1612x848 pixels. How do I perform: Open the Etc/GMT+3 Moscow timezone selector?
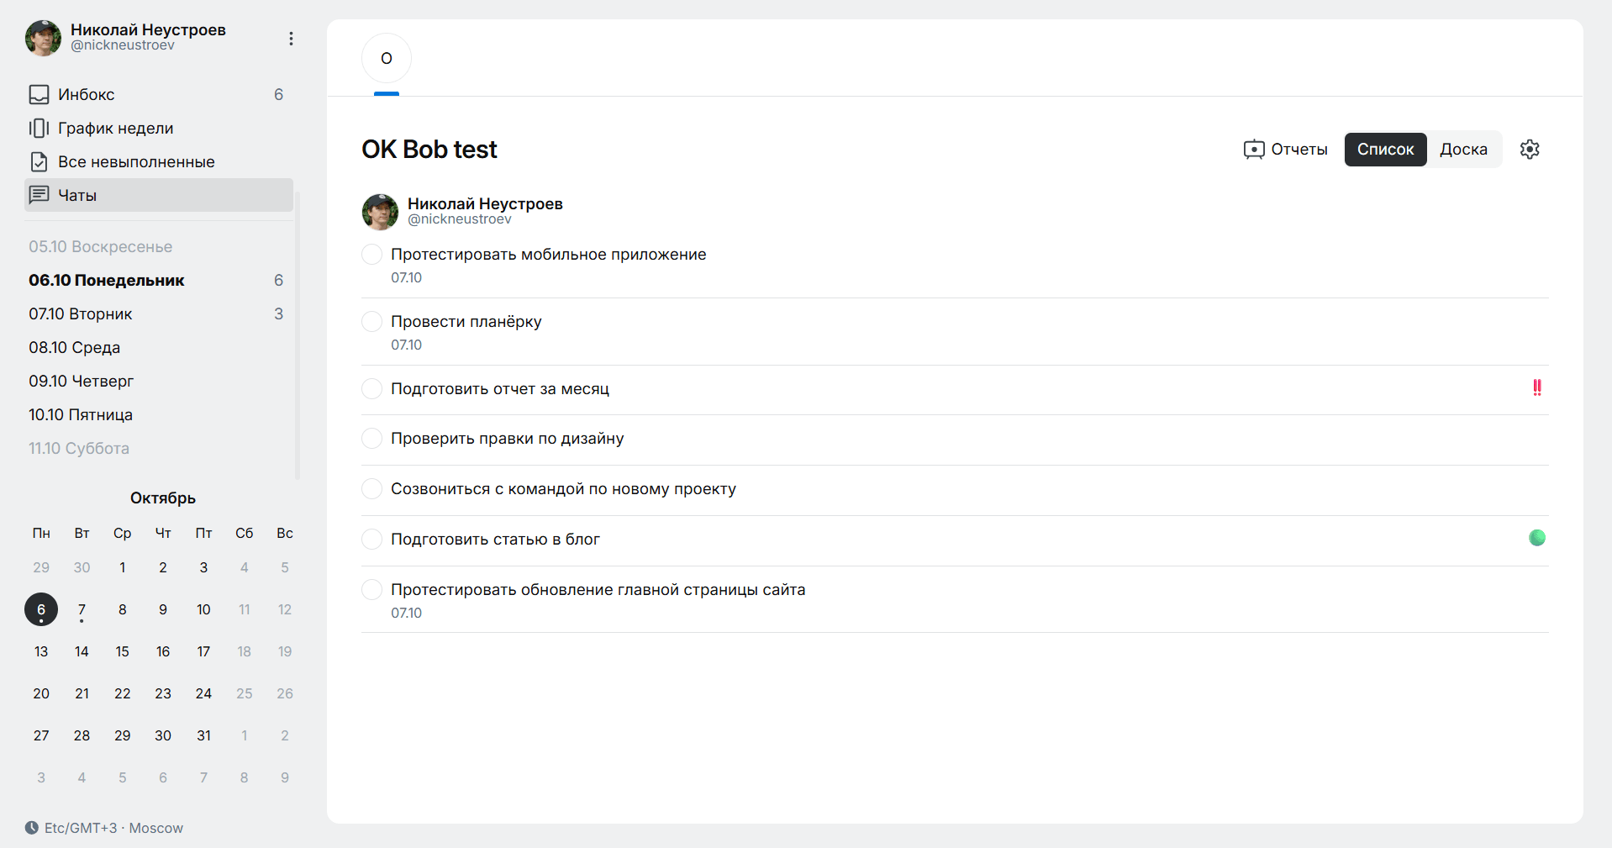(x=113, y=828)
